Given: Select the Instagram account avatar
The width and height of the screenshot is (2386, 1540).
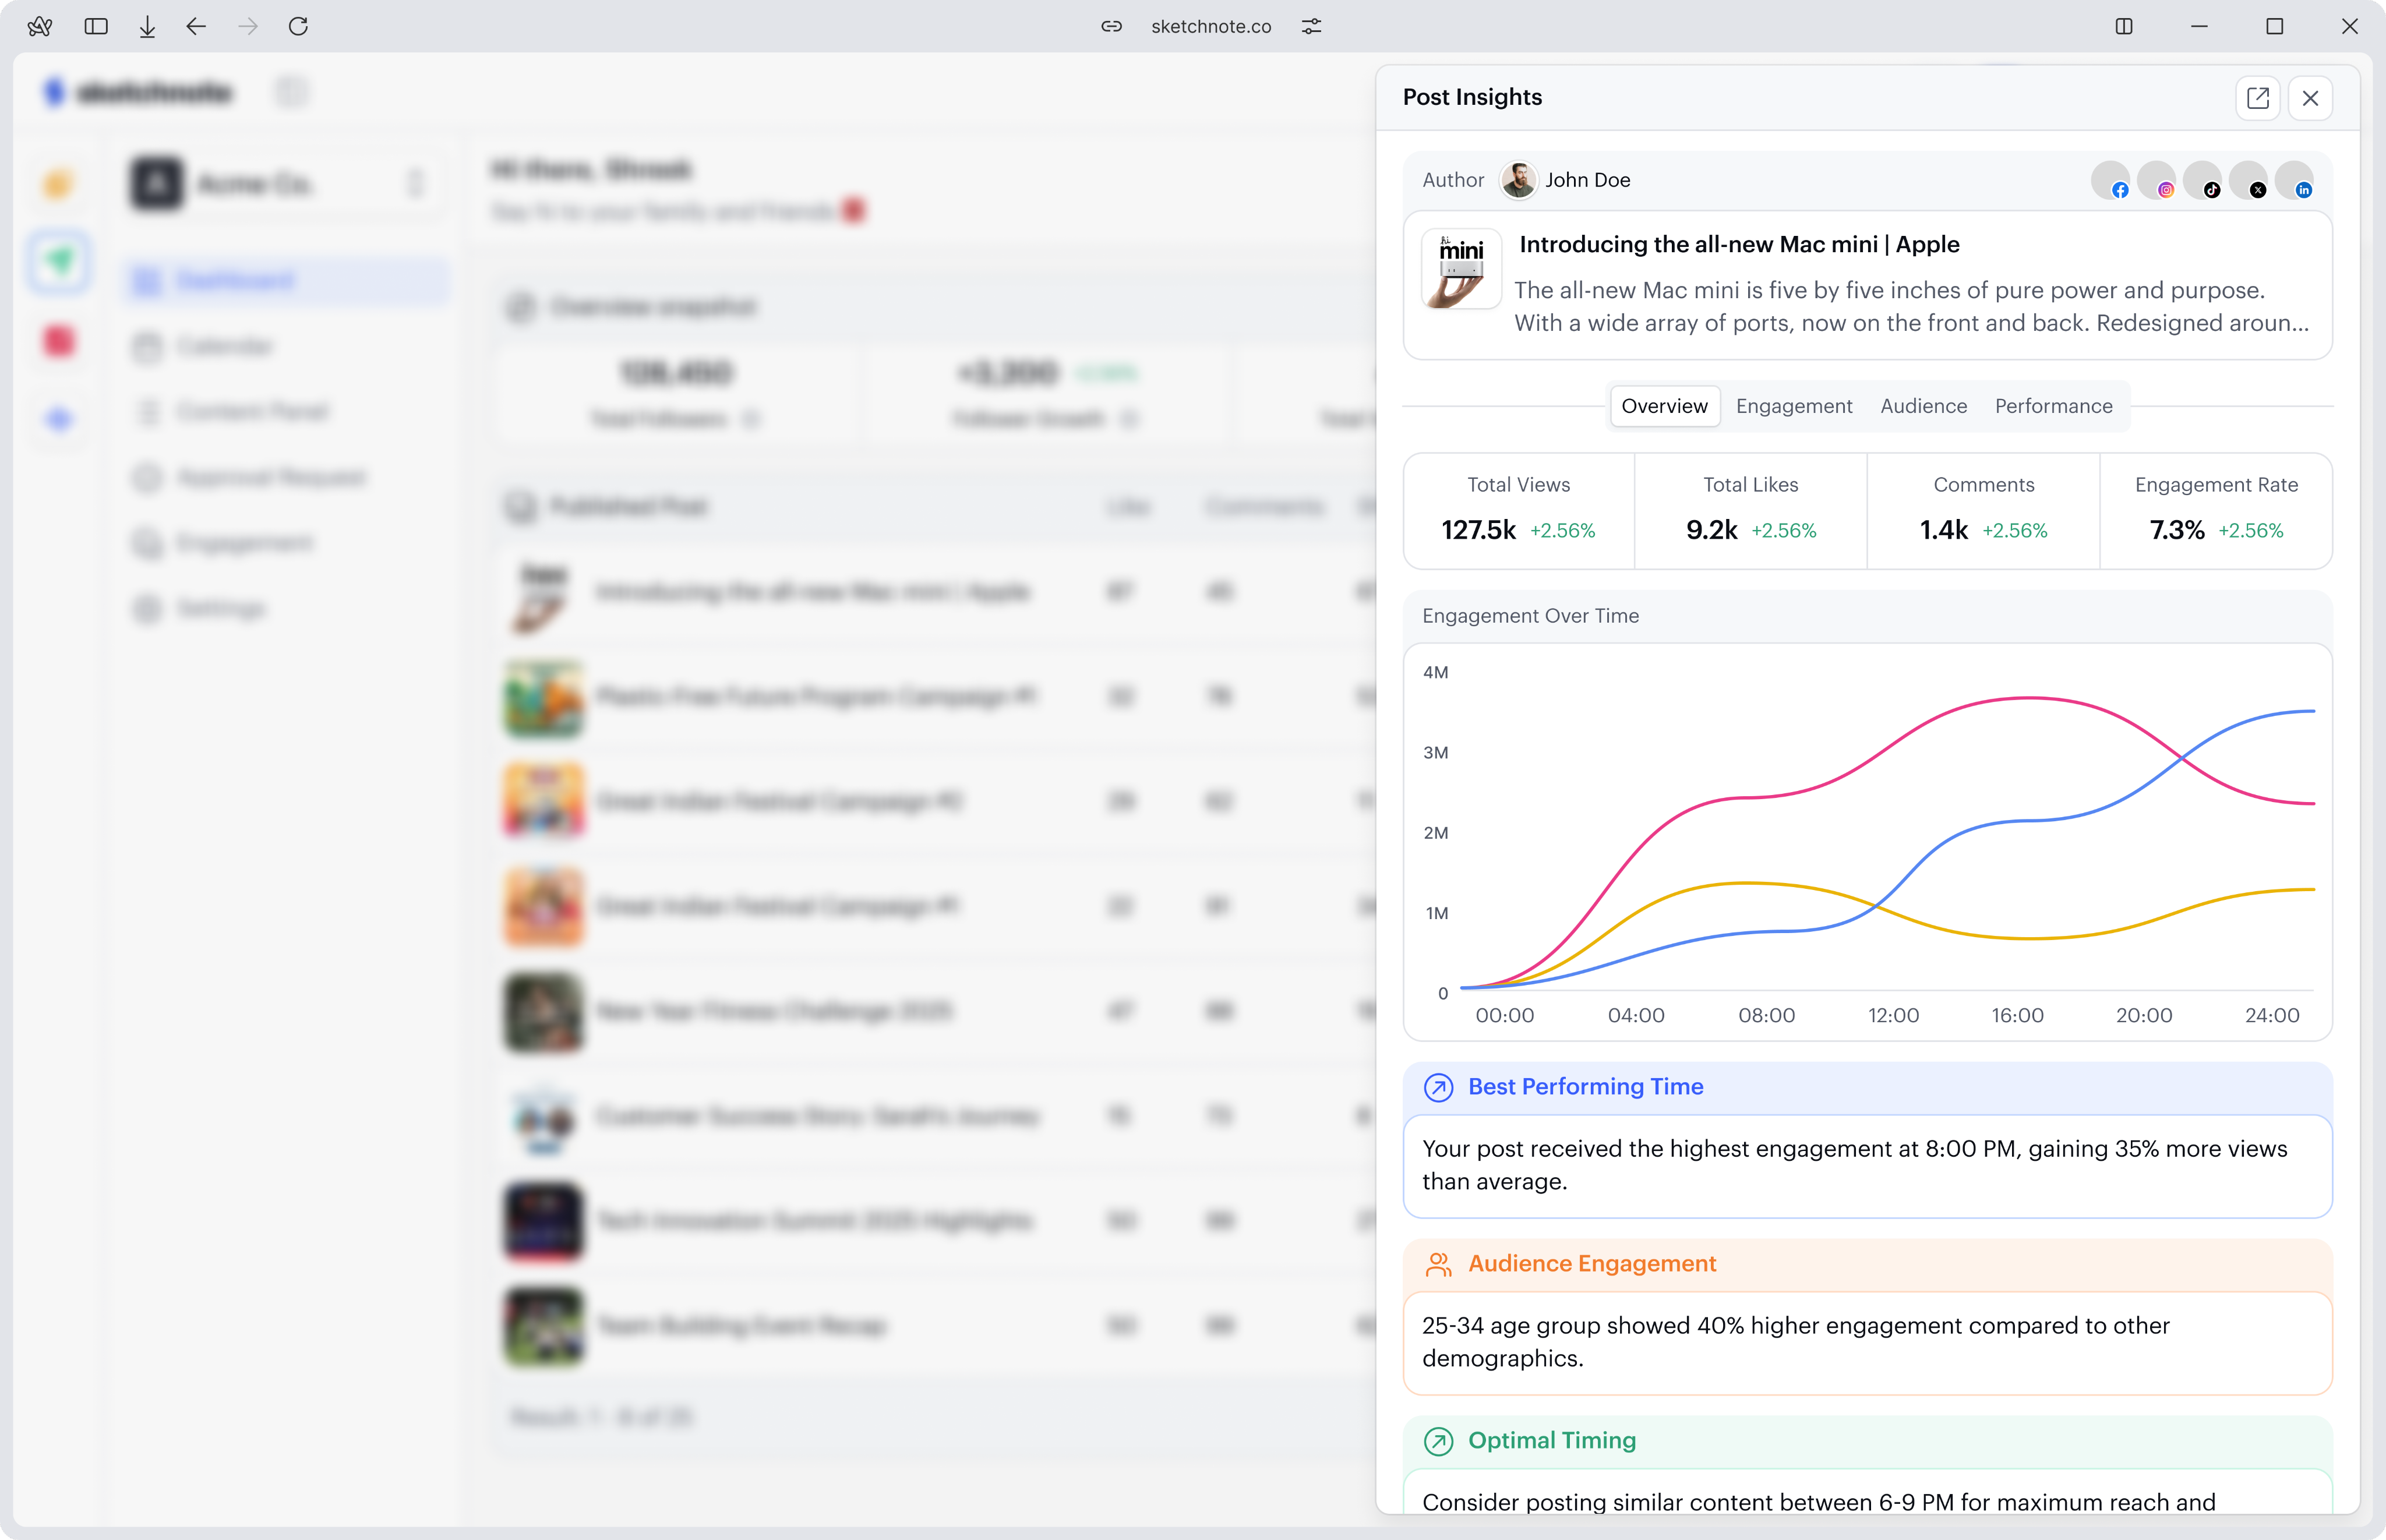Looking at the screenshot, I should tap(2156, 181).
